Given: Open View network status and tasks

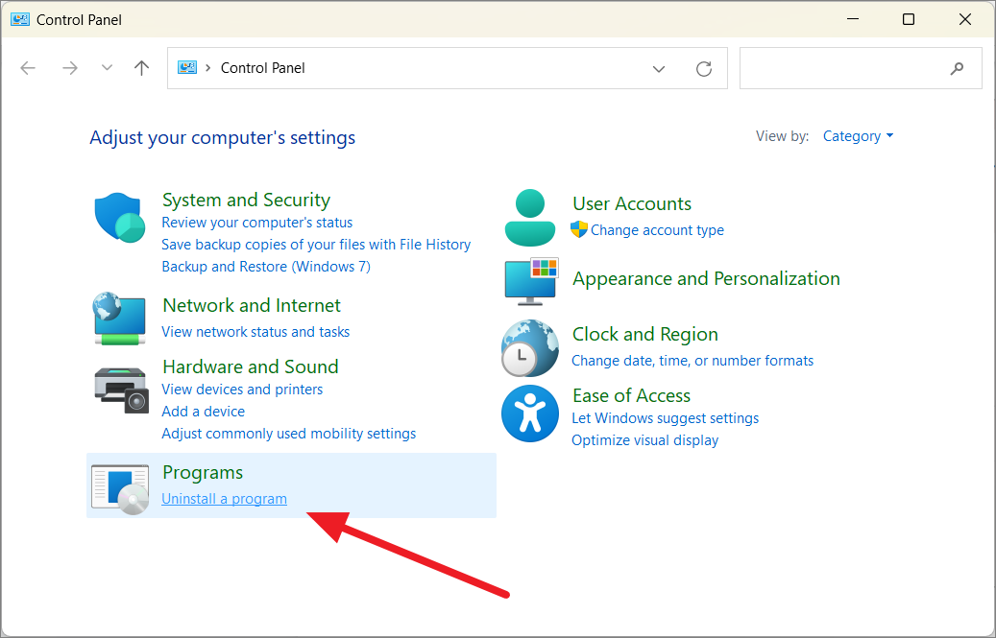Looking at the screenshot, I should [255, 332].
